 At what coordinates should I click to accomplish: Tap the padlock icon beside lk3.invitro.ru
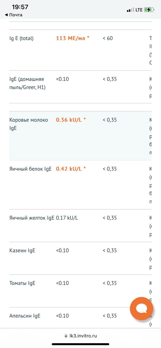point(66,336)
